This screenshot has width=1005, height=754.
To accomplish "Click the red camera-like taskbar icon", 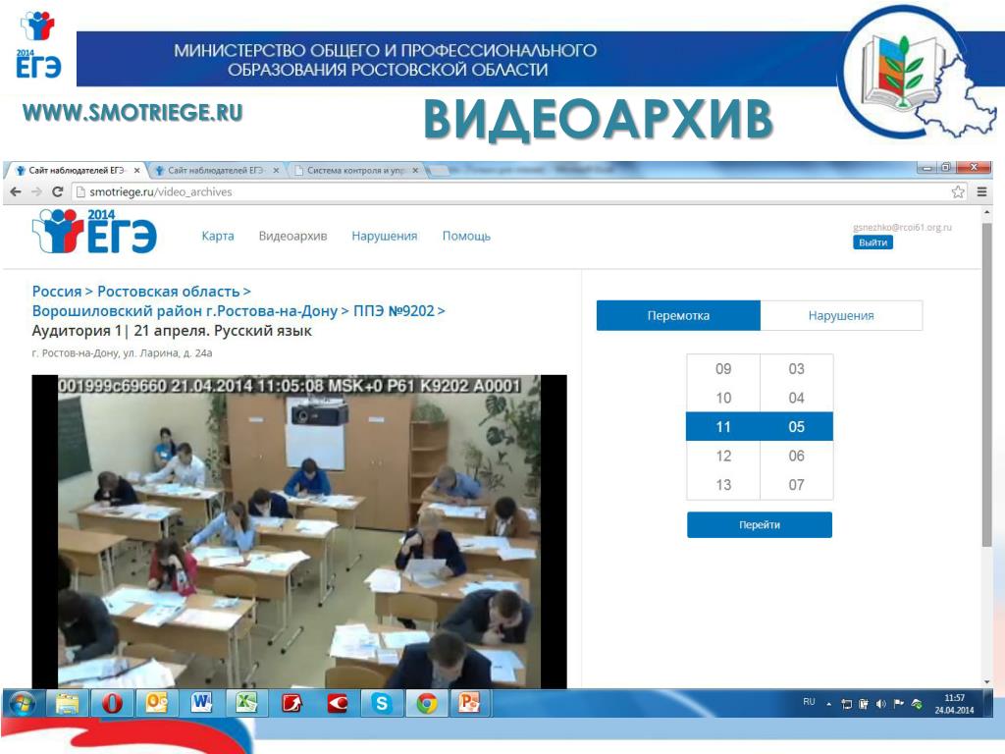I will [337, 704].
